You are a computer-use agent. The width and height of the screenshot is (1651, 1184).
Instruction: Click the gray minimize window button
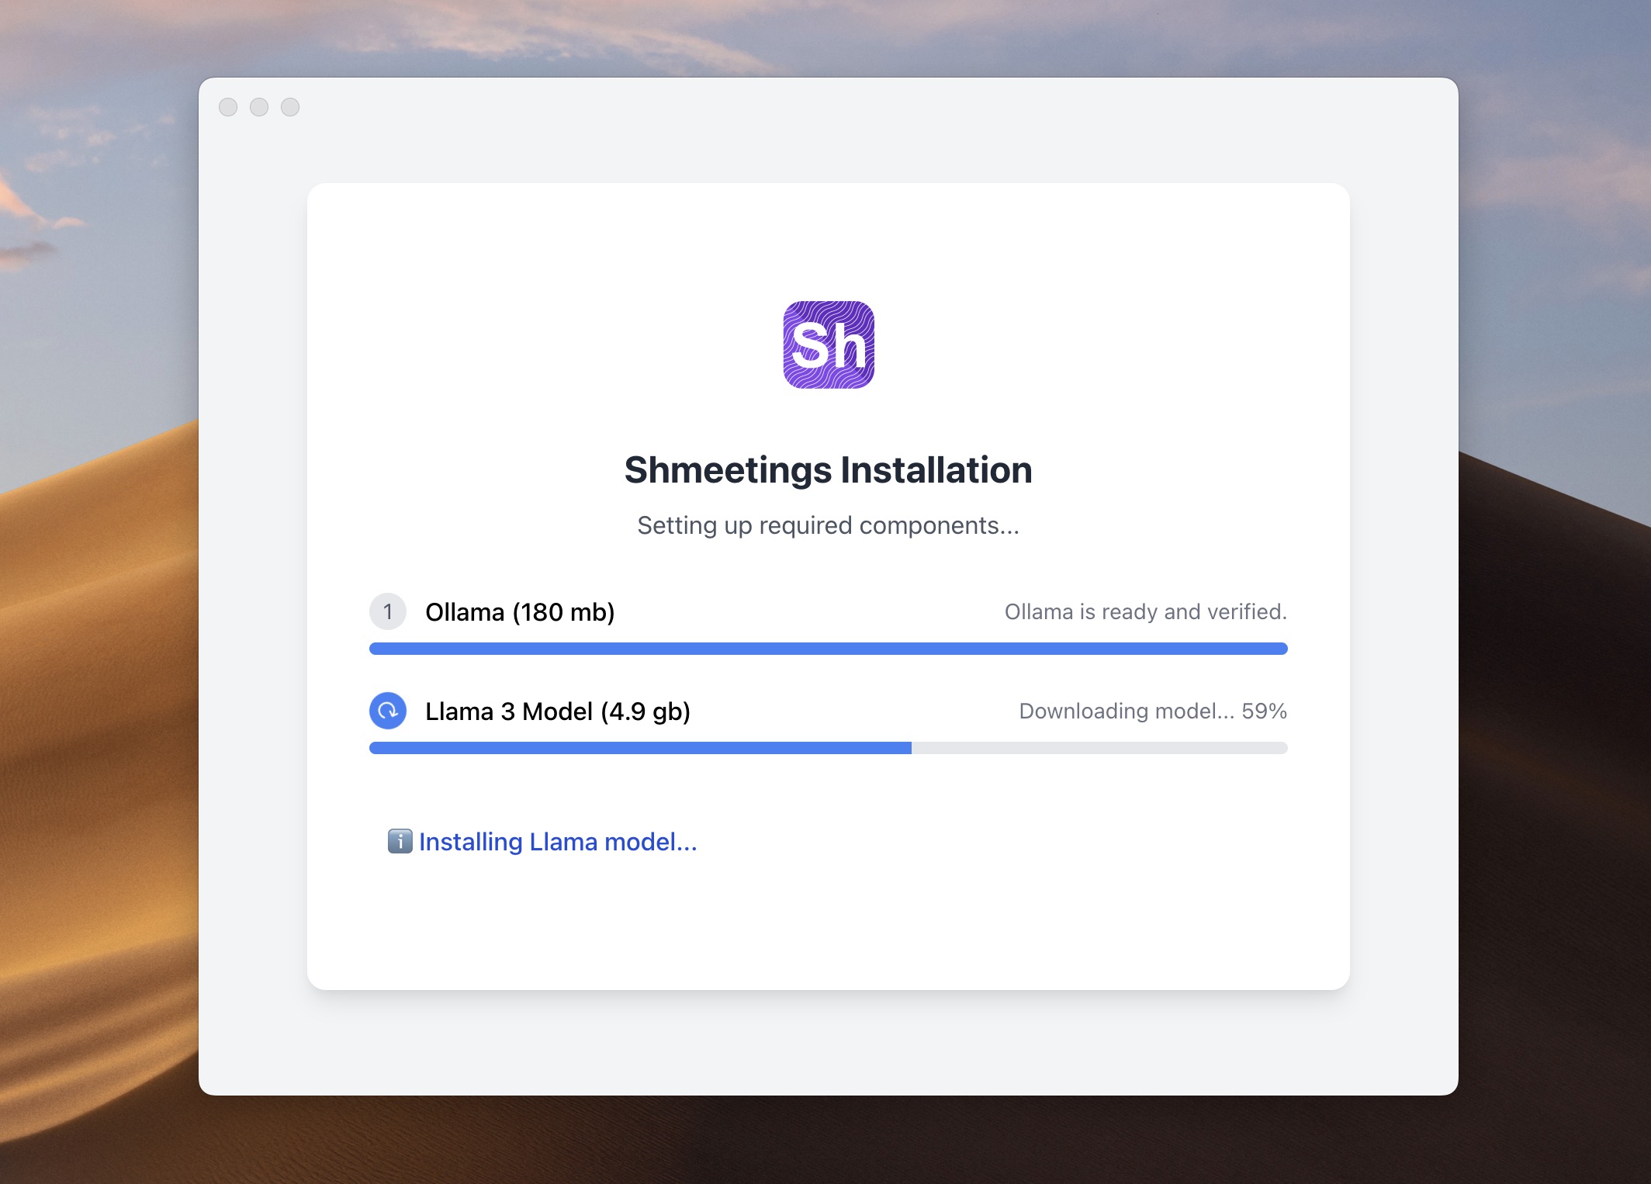(259, 107)
